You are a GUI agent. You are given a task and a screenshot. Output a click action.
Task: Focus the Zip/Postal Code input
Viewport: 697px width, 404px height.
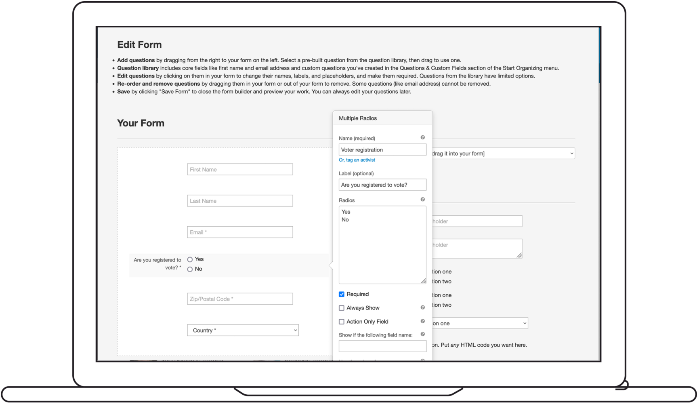click(240, 299)
